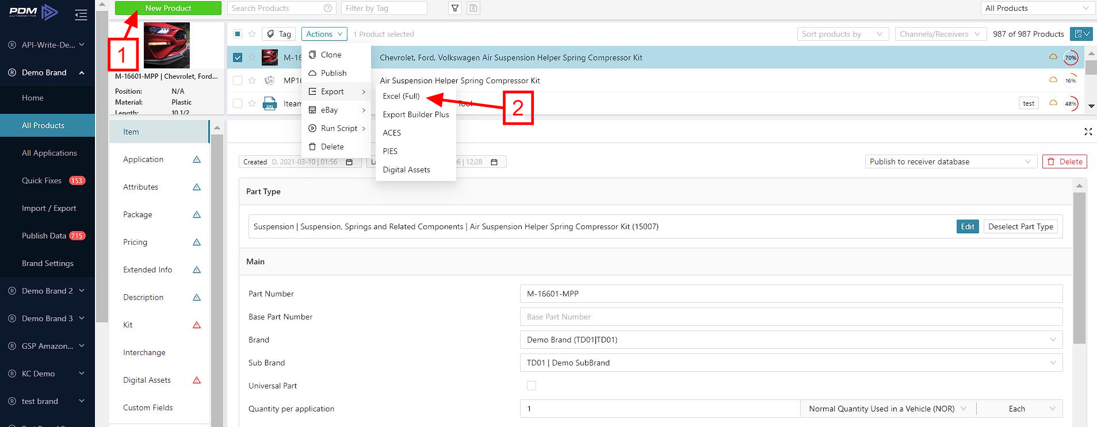The image size is (1097, 427).
Task: Open the Channels/Receivers dropdown
Action: pyautogui.click(x=941, y=34)
